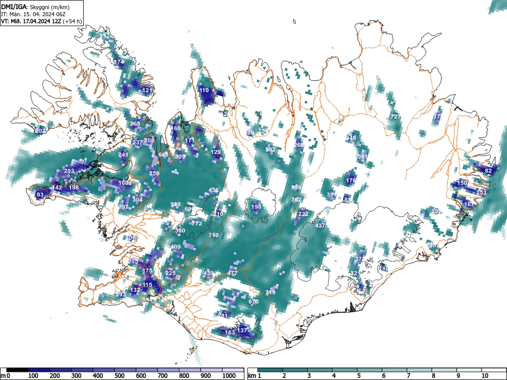This screenshot has height=380, width=507.
Task: Select the value 93 on the western peninsula tip
Action: [x=40, y=195]
